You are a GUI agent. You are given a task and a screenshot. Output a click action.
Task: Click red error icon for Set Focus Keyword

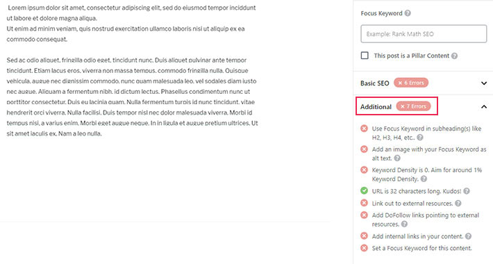(364, 248)
